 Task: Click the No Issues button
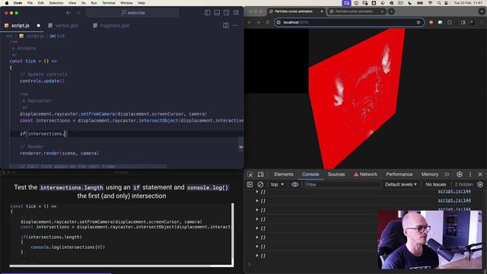(x=435, y=184)
